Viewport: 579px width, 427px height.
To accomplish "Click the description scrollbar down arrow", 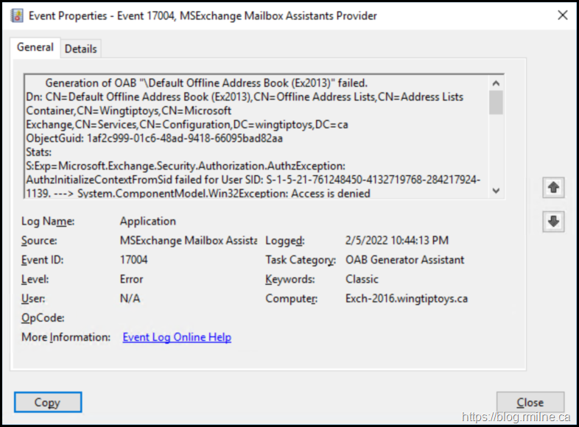I will point(496,191).
